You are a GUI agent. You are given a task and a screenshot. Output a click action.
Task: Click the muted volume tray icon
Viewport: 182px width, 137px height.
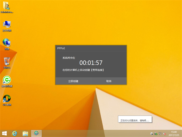(x=164, y=134)
